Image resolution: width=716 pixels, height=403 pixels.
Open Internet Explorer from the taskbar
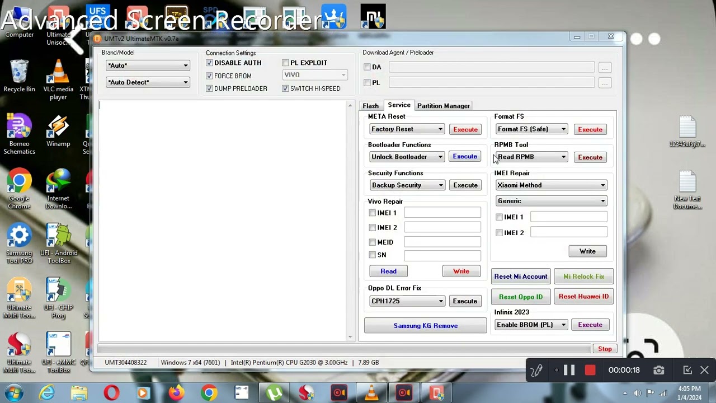point(46,393)
